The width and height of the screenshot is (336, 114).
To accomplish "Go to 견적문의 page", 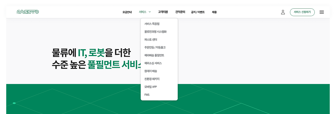I will 180,12.
